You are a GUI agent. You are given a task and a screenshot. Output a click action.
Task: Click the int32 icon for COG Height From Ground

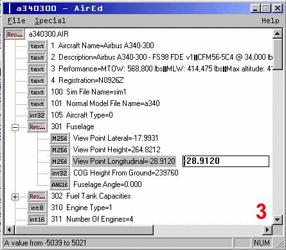[x=60, y=173]
